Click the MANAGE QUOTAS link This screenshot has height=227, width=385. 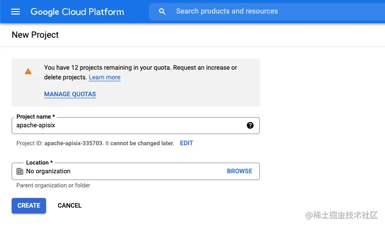point(70,94)
